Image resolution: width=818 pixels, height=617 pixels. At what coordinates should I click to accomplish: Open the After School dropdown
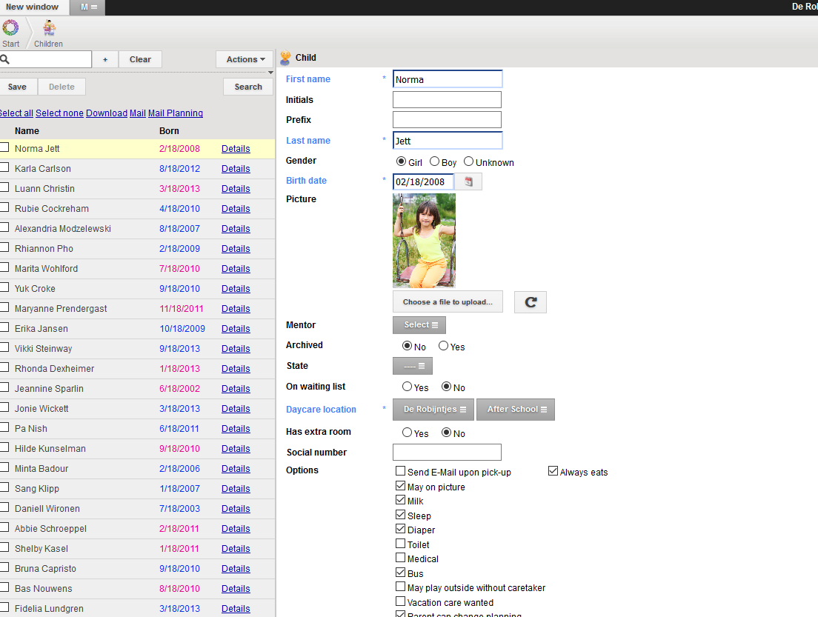(x=516, y=410)
